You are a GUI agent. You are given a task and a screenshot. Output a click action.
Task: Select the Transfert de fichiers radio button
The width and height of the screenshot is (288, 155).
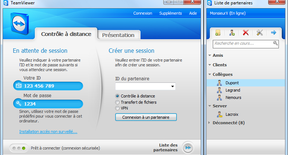117,102
